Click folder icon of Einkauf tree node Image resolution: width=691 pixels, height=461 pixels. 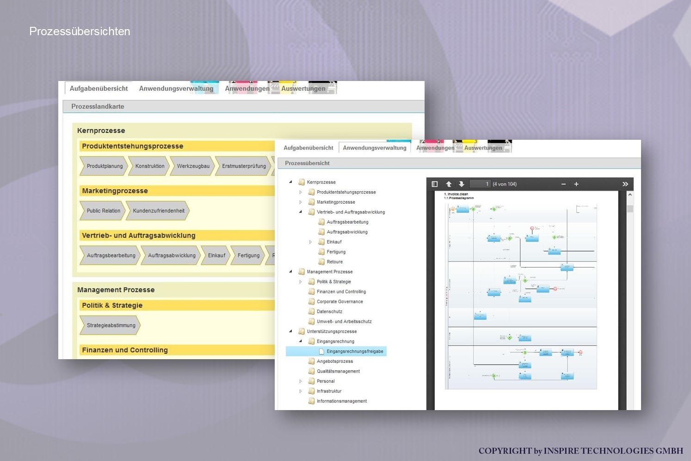[321, 242]
